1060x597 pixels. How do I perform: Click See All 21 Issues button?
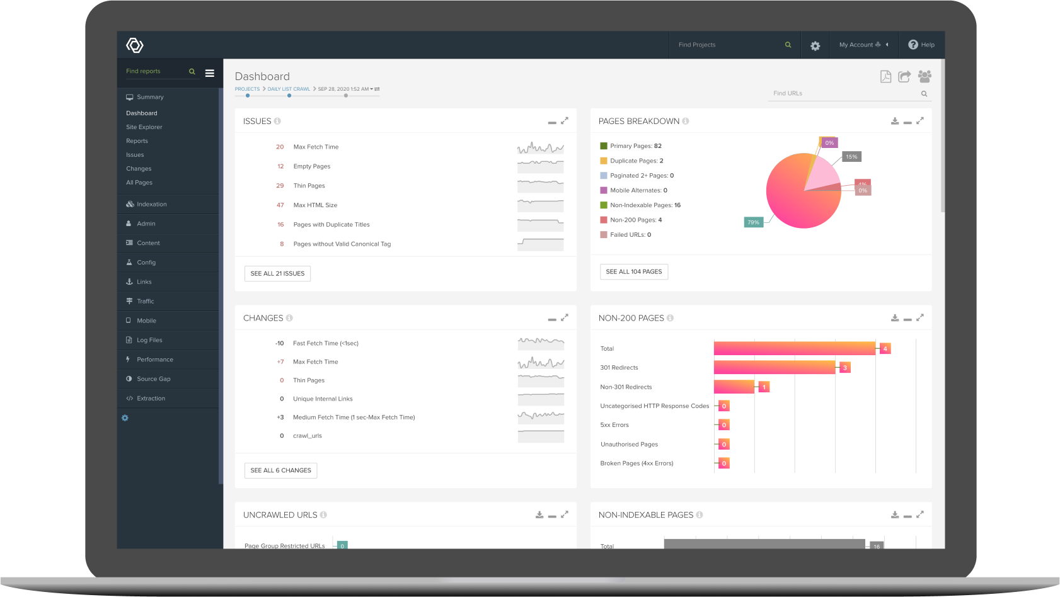point(277,273)
